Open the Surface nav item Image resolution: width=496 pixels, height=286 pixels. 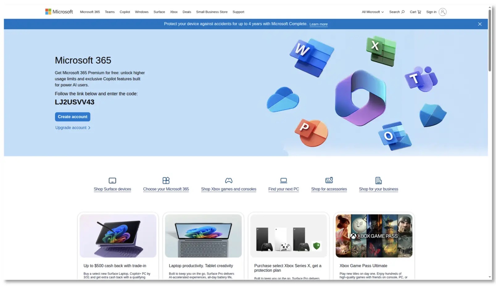click(x=159, y=12)
